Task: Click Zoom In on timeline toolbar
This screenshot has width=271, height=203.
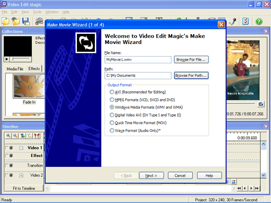Action: coord(8,136)
